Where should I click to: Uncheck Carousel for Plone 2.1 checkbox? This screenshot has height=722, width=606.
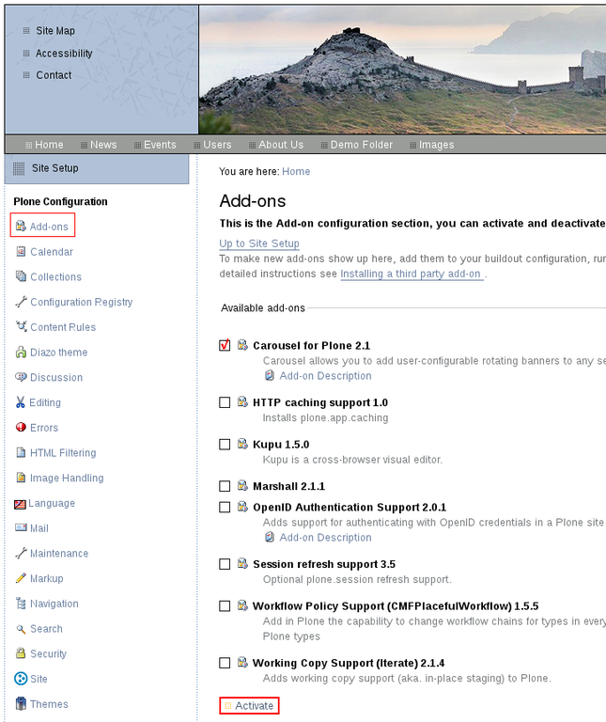click(225, 345)
